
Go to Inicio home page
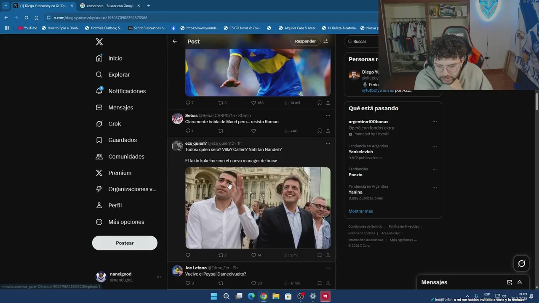(x=109, y=58)
